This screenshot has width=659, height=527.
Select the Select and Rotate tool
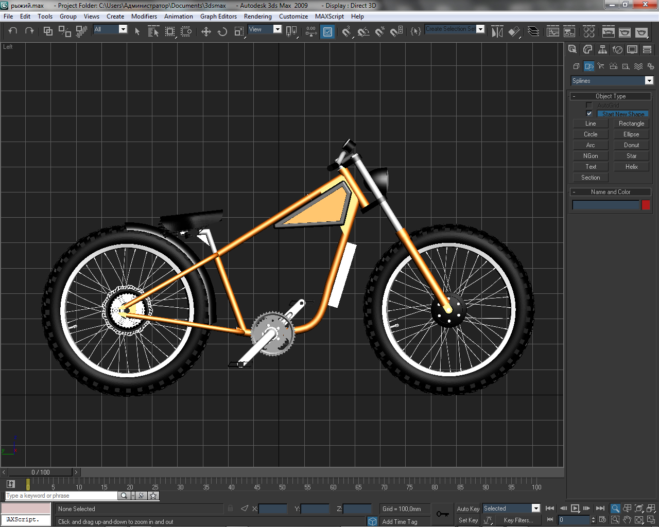click(222, 32)
